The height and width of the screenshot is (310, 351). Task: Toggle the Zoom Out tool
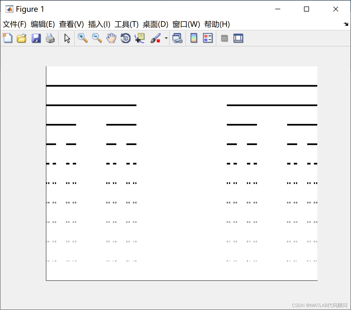(x=97, y=38)
